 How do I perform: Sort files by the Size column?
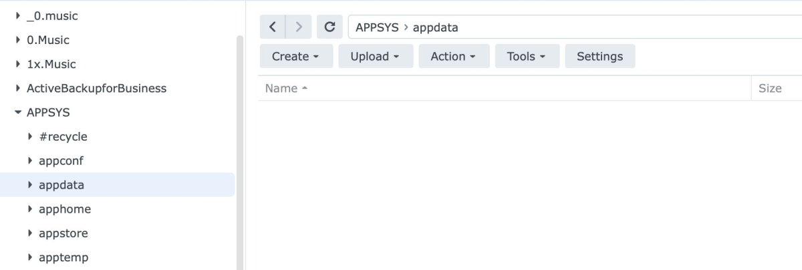770,89
